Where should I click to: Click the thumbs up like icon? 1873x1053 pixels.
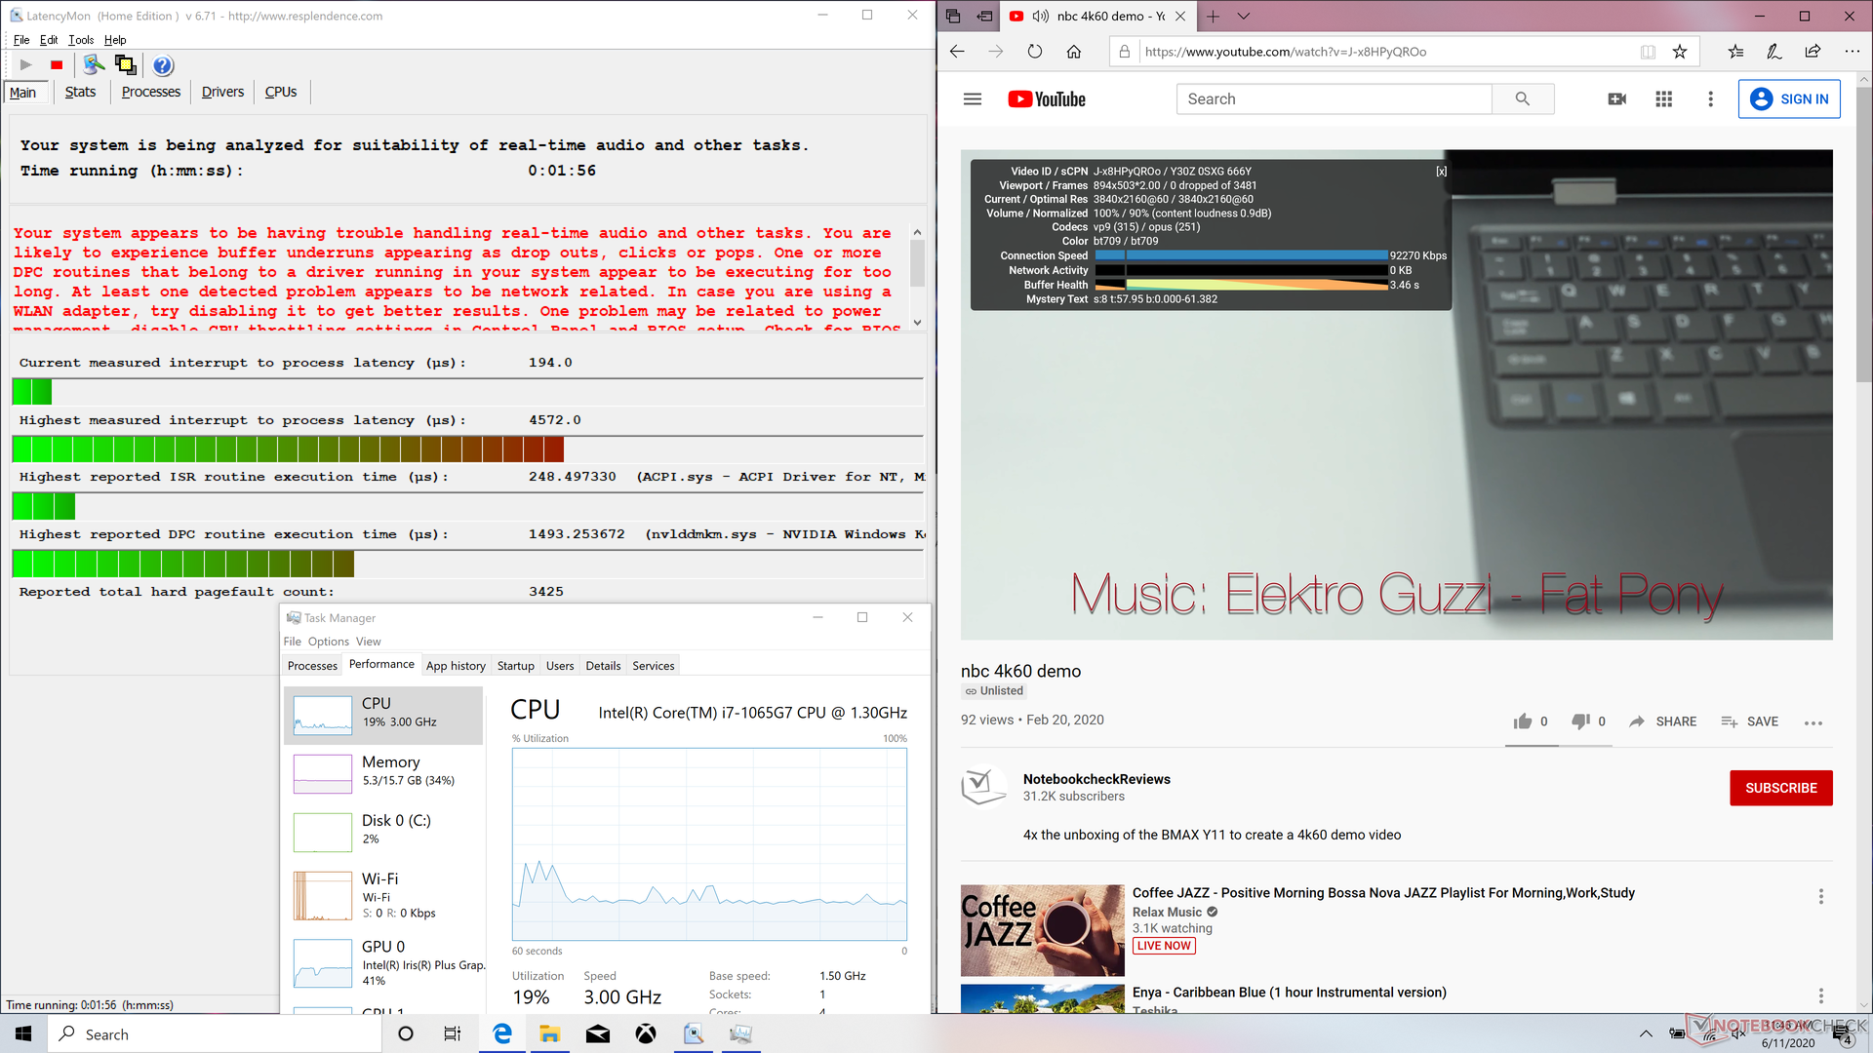(x=1522, y=721)
